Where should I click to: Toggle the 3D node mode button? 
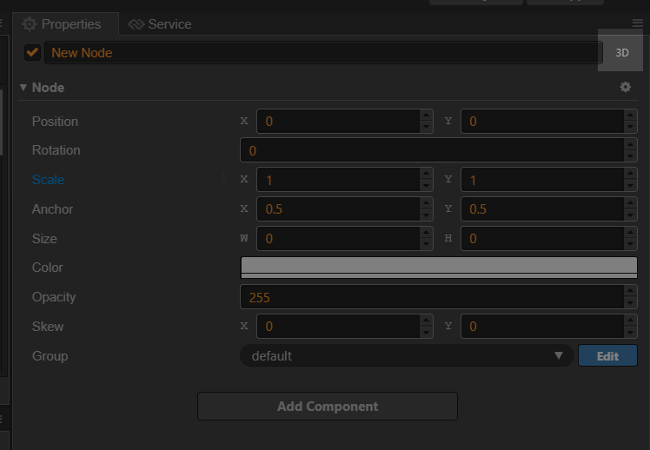tap(621, 52)
